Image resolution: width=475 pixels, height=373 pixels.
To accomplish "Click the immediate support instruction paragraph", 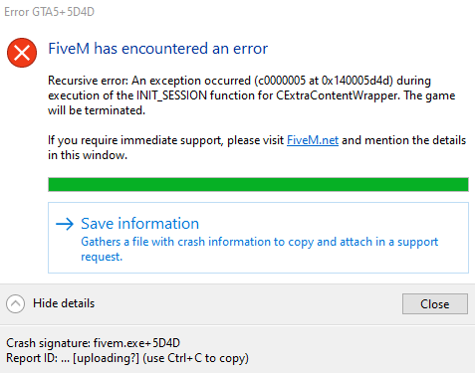I will (257, 147).
